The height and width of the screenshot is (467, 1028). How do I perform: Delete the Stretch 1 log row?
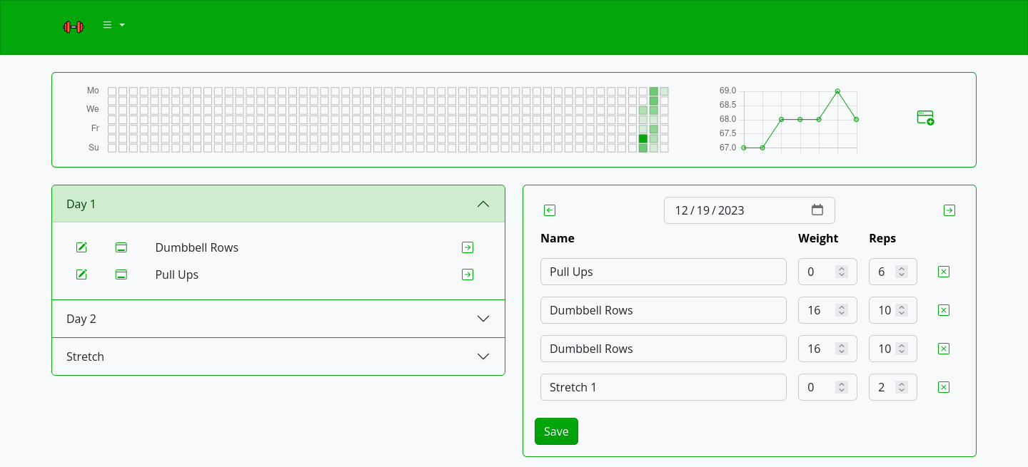point(943,387)
